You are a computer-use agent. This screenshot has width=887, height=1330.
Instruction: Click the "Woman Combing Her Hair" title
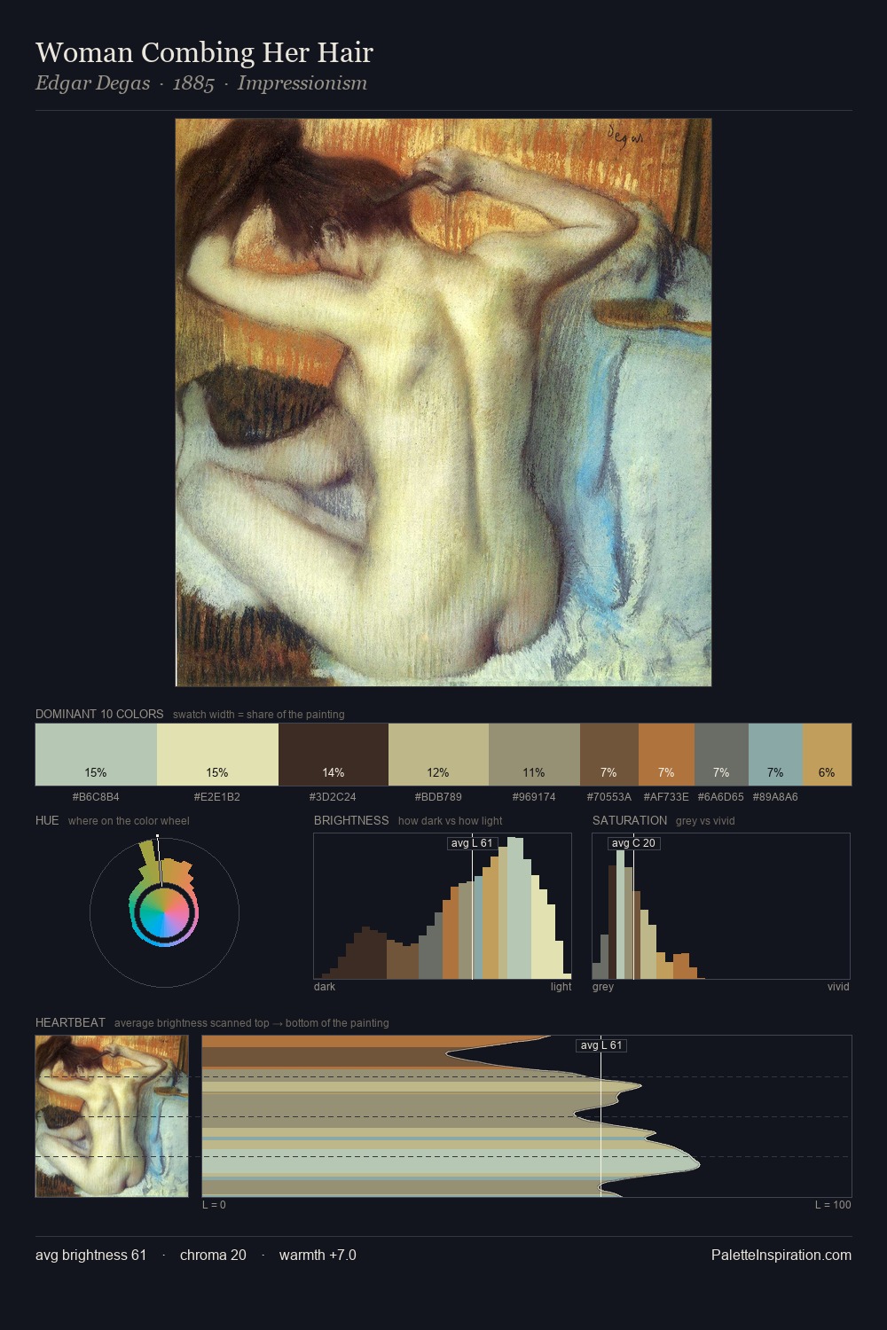(204, 53)
